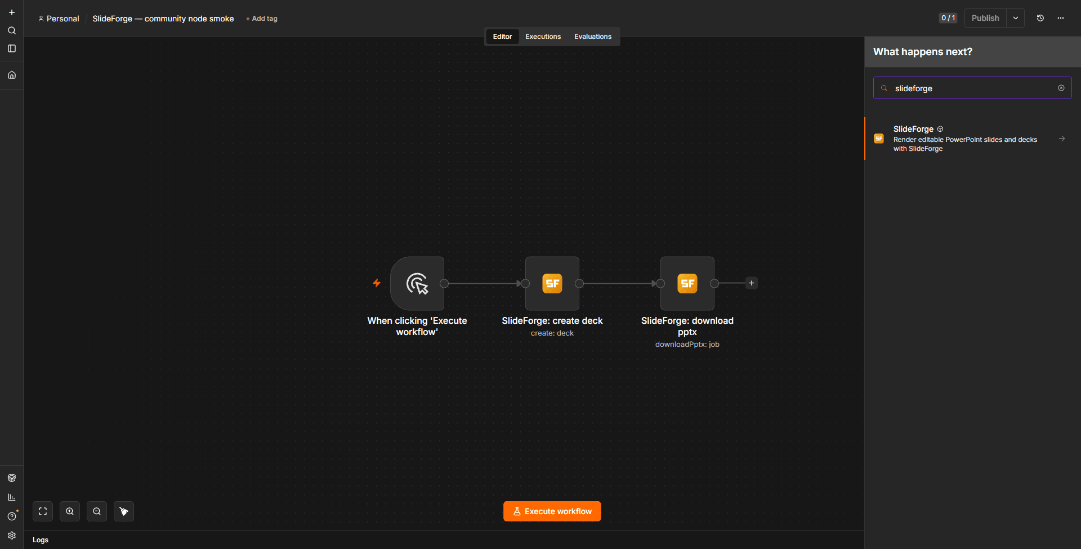1081x549 pixels.
Task: Switch to the Editor tab
Action: [x=502, y=37]
